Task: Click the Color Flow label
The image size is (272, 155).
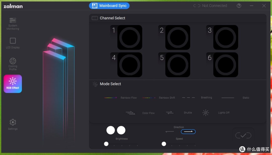Action: pyautogui.click(x=149, y=113)
